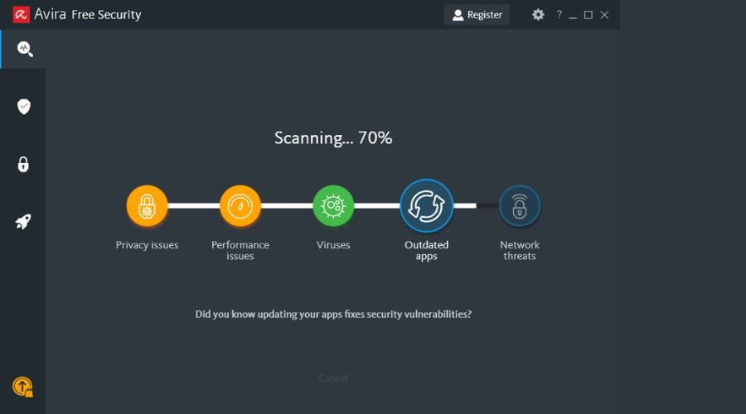Select the orange Privacy issues scan icon
This screenshot has height=414, width=746.
[x=147, y=206]
